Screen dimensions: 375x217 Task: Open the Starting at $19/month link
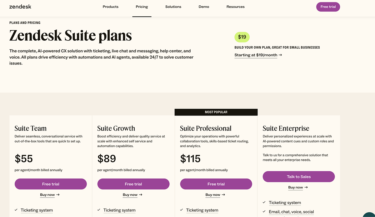pyautogui.click(x=256, y=55)
